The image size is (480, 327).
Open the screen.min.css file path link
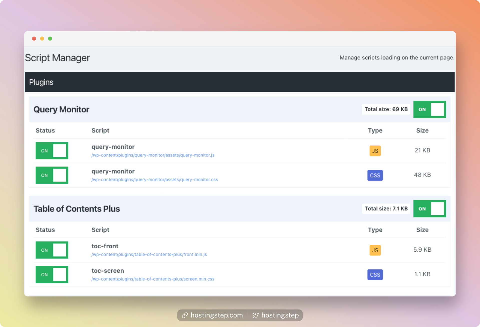(153, 279)
